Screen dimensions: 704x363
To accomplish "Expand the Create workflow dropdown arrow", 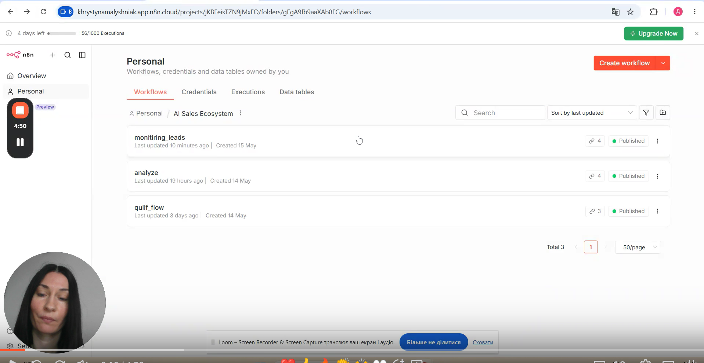I will (x=663, y=63).
